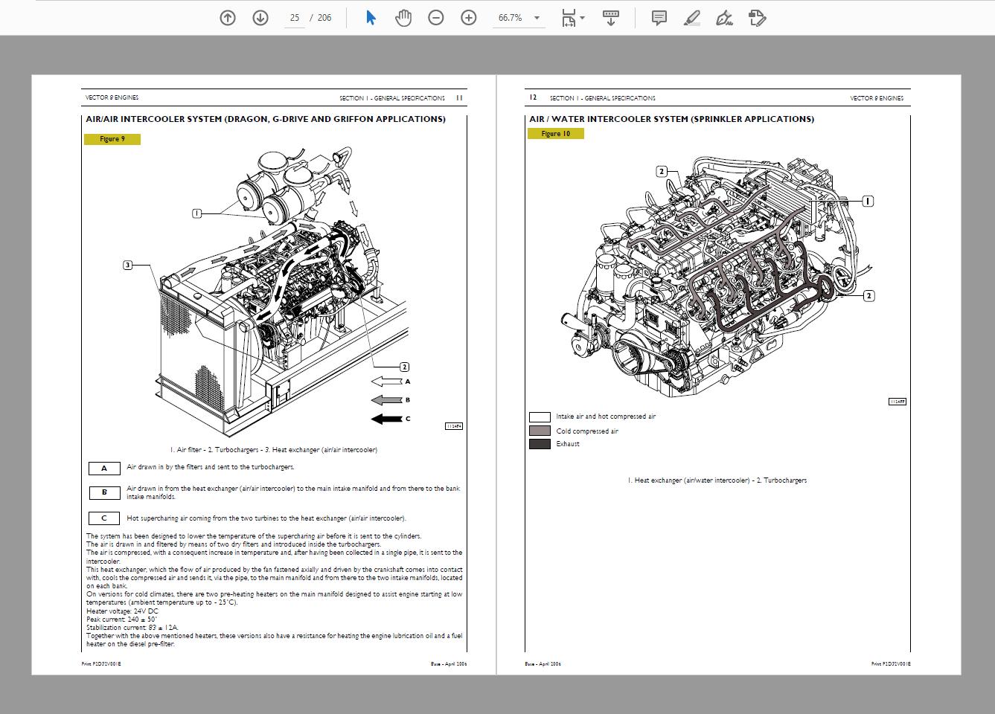Viewport: 995px width, 714px height.
Task: Click the page display layout icon
Action: coord(569,17)
